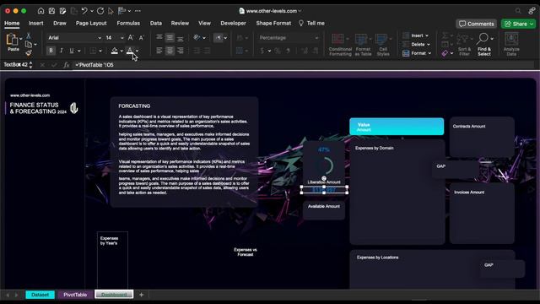Center text horizontally
540x304 pixels.
(170, 51)
